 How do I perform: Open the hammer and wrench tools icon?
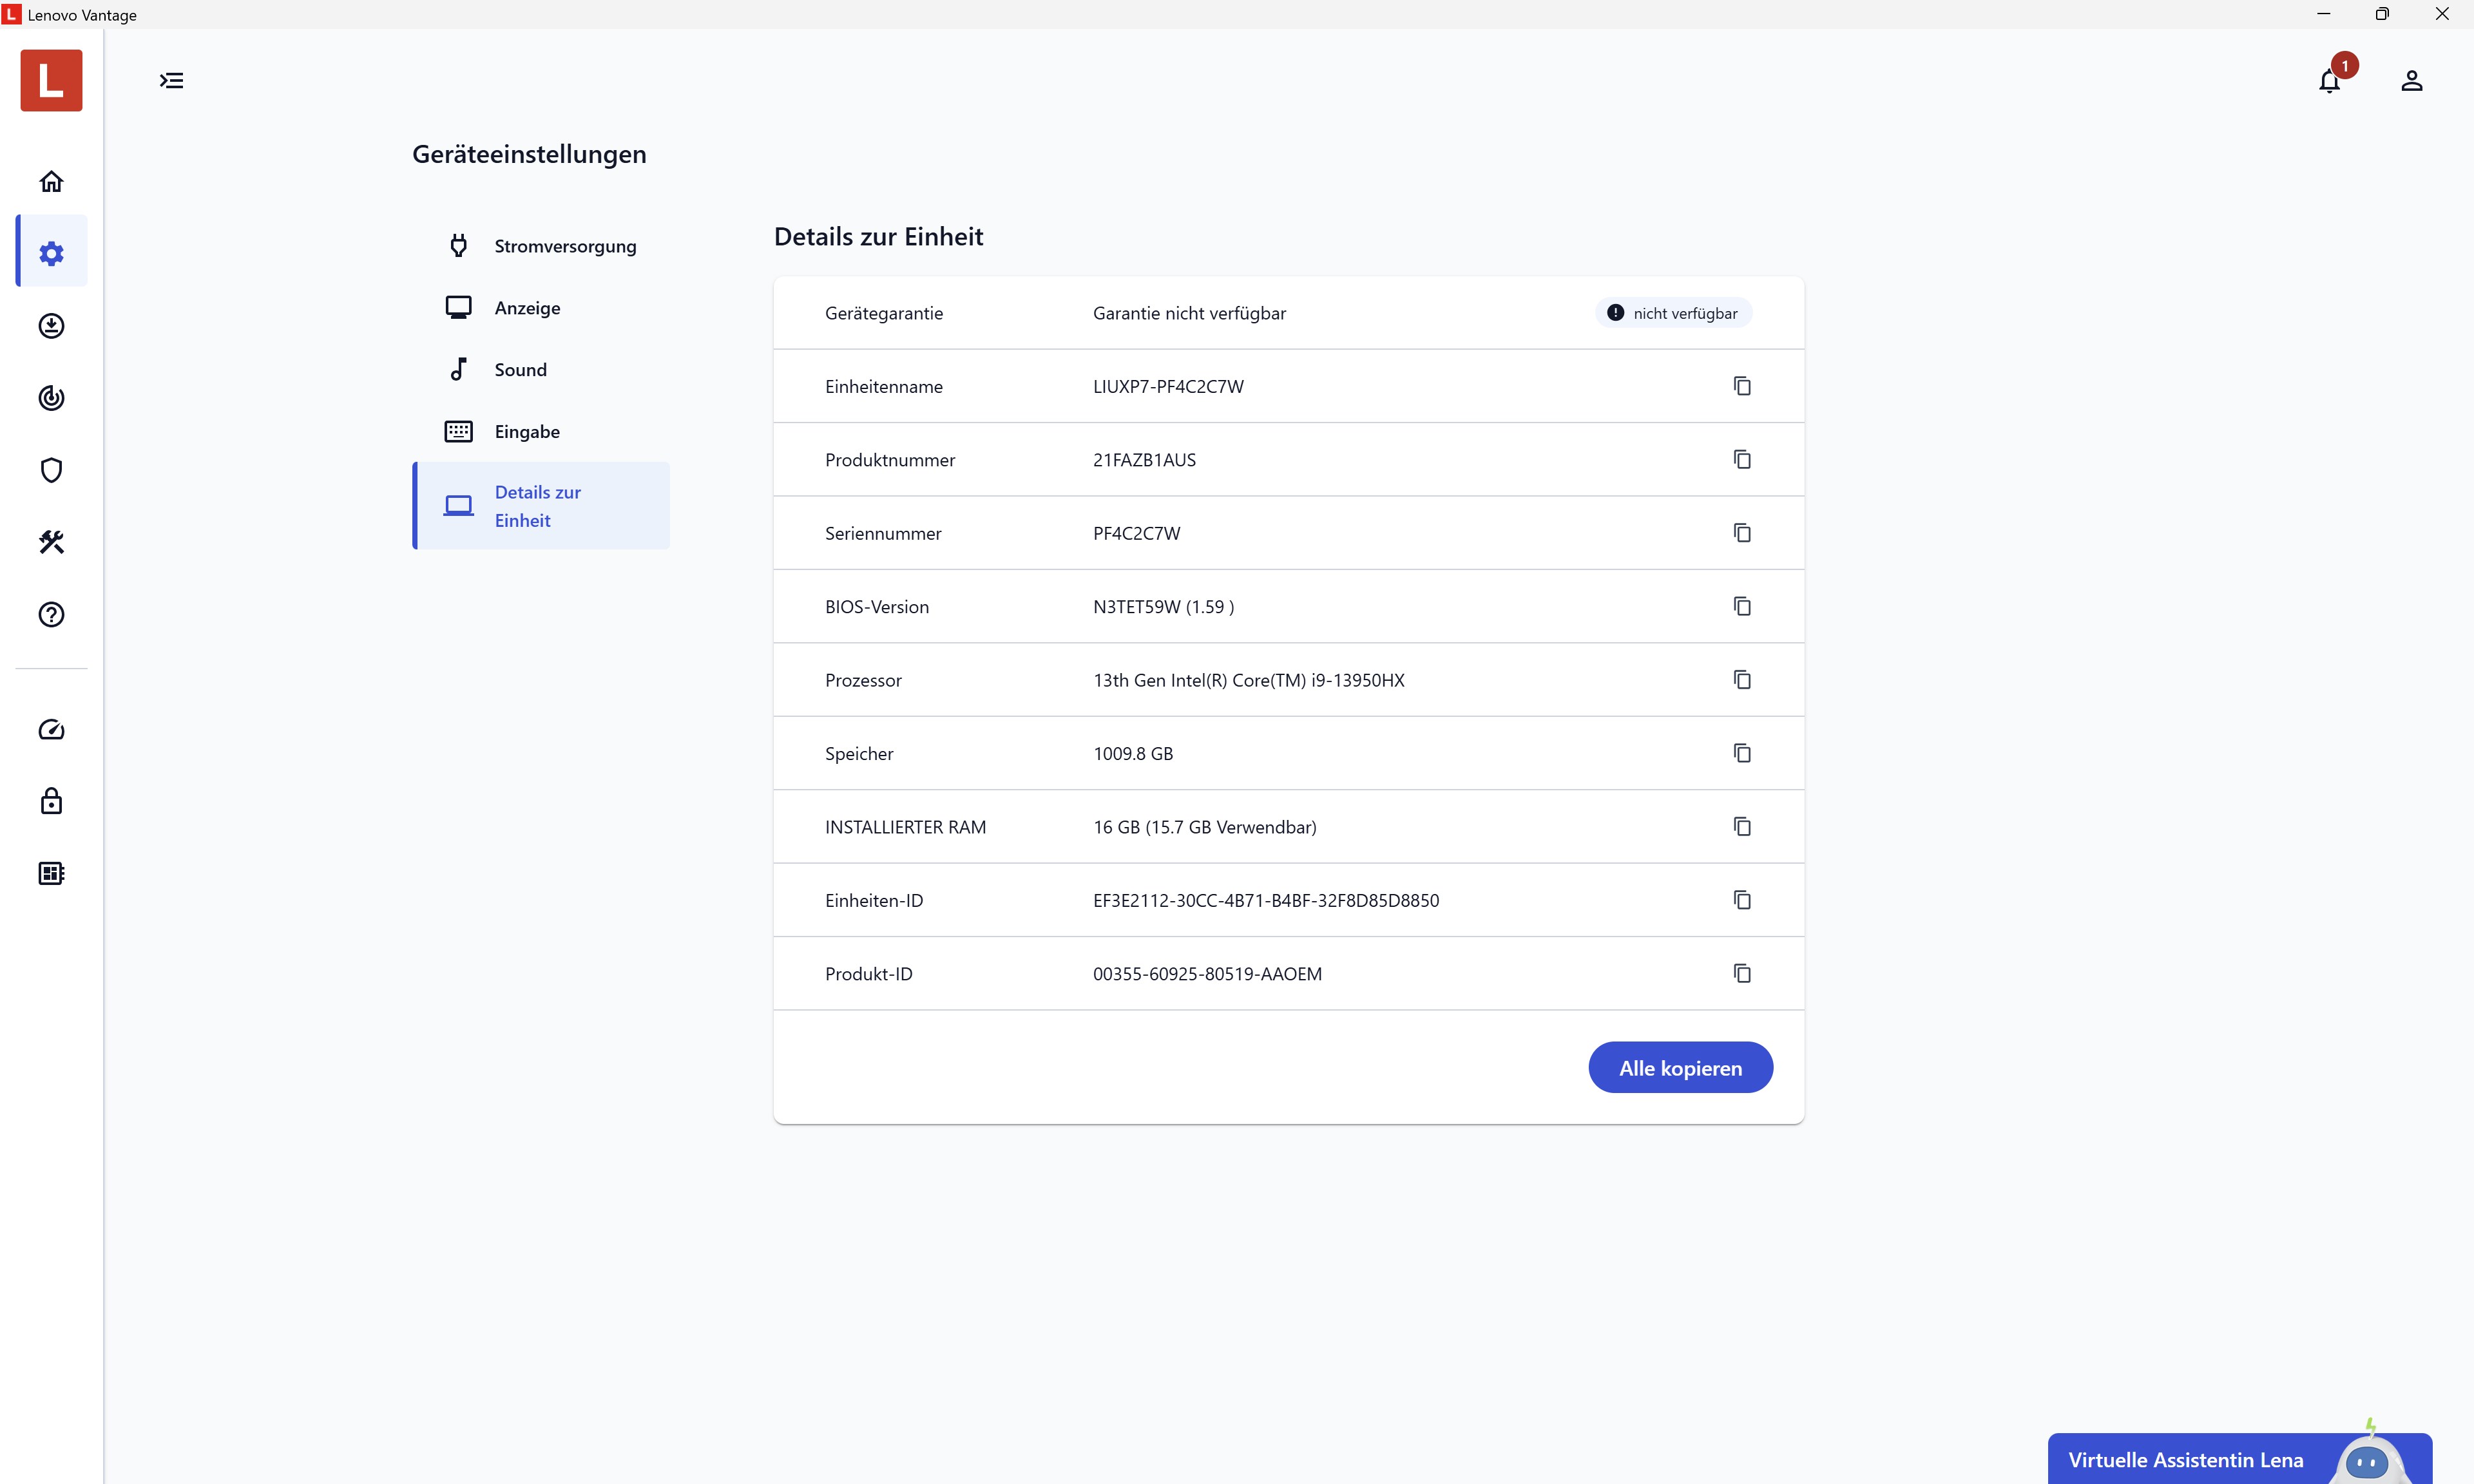pyautogui.click(x=51, y=542)
